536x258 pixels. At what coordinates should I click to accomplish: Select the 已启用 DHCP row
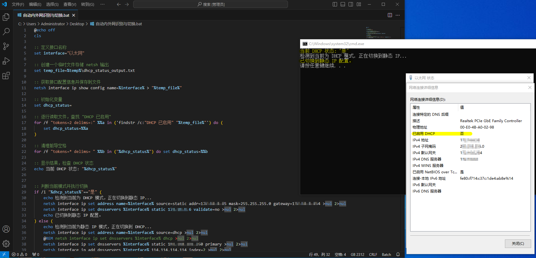click(x=470, y=133)
